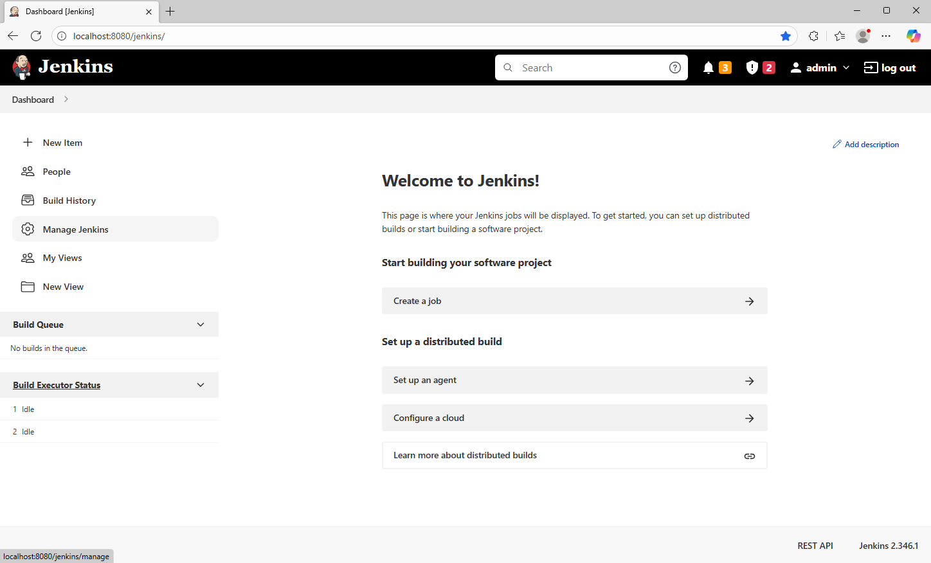The image size is (931, 563).
Task: Click the arrow on Create a job
Action: (750, 301)
